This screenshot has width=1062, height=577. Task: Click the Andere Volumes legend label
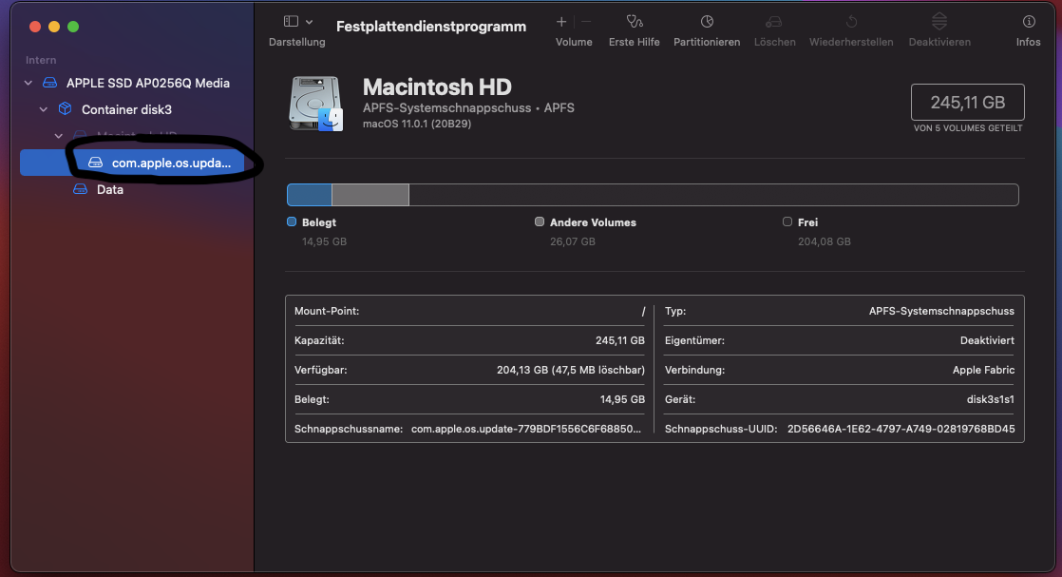point(593,222)
